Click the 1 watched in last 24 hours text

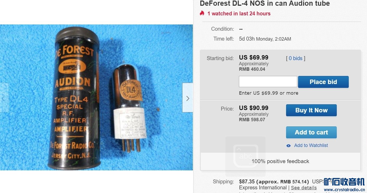click(239, 14)
